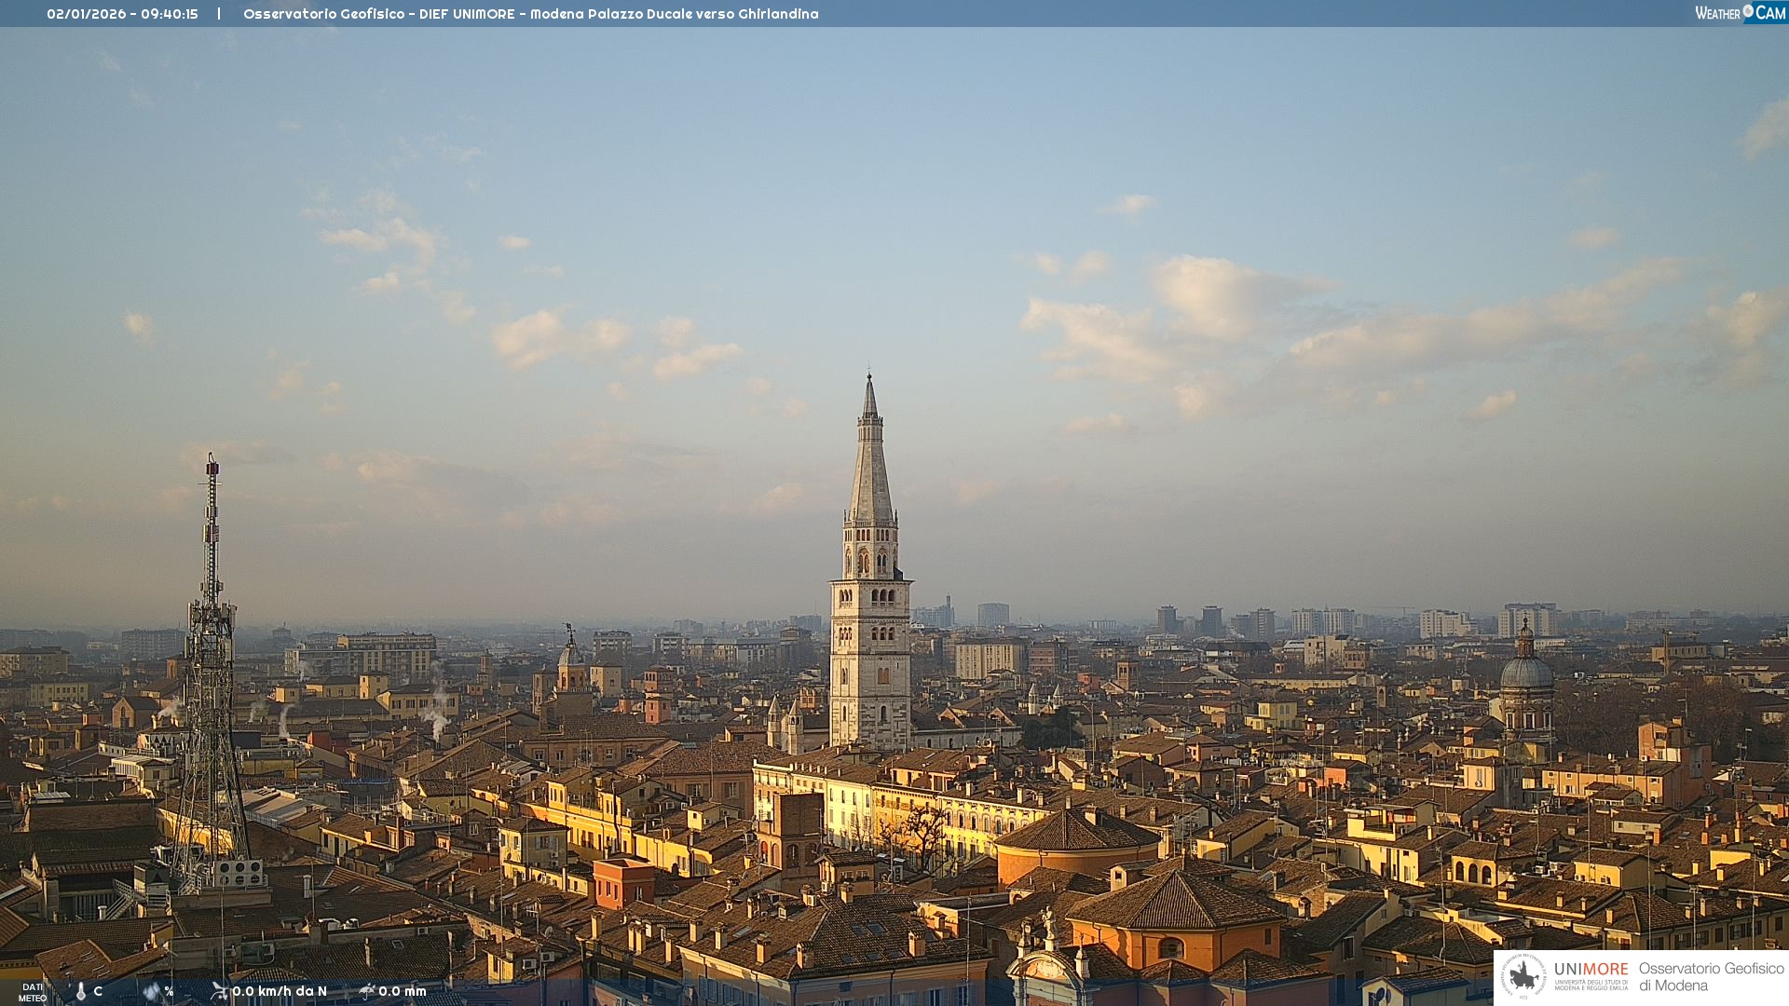Click the humidity water drops icon
The height and width of the screenshot is (1006, 1789).
point(152,992)
